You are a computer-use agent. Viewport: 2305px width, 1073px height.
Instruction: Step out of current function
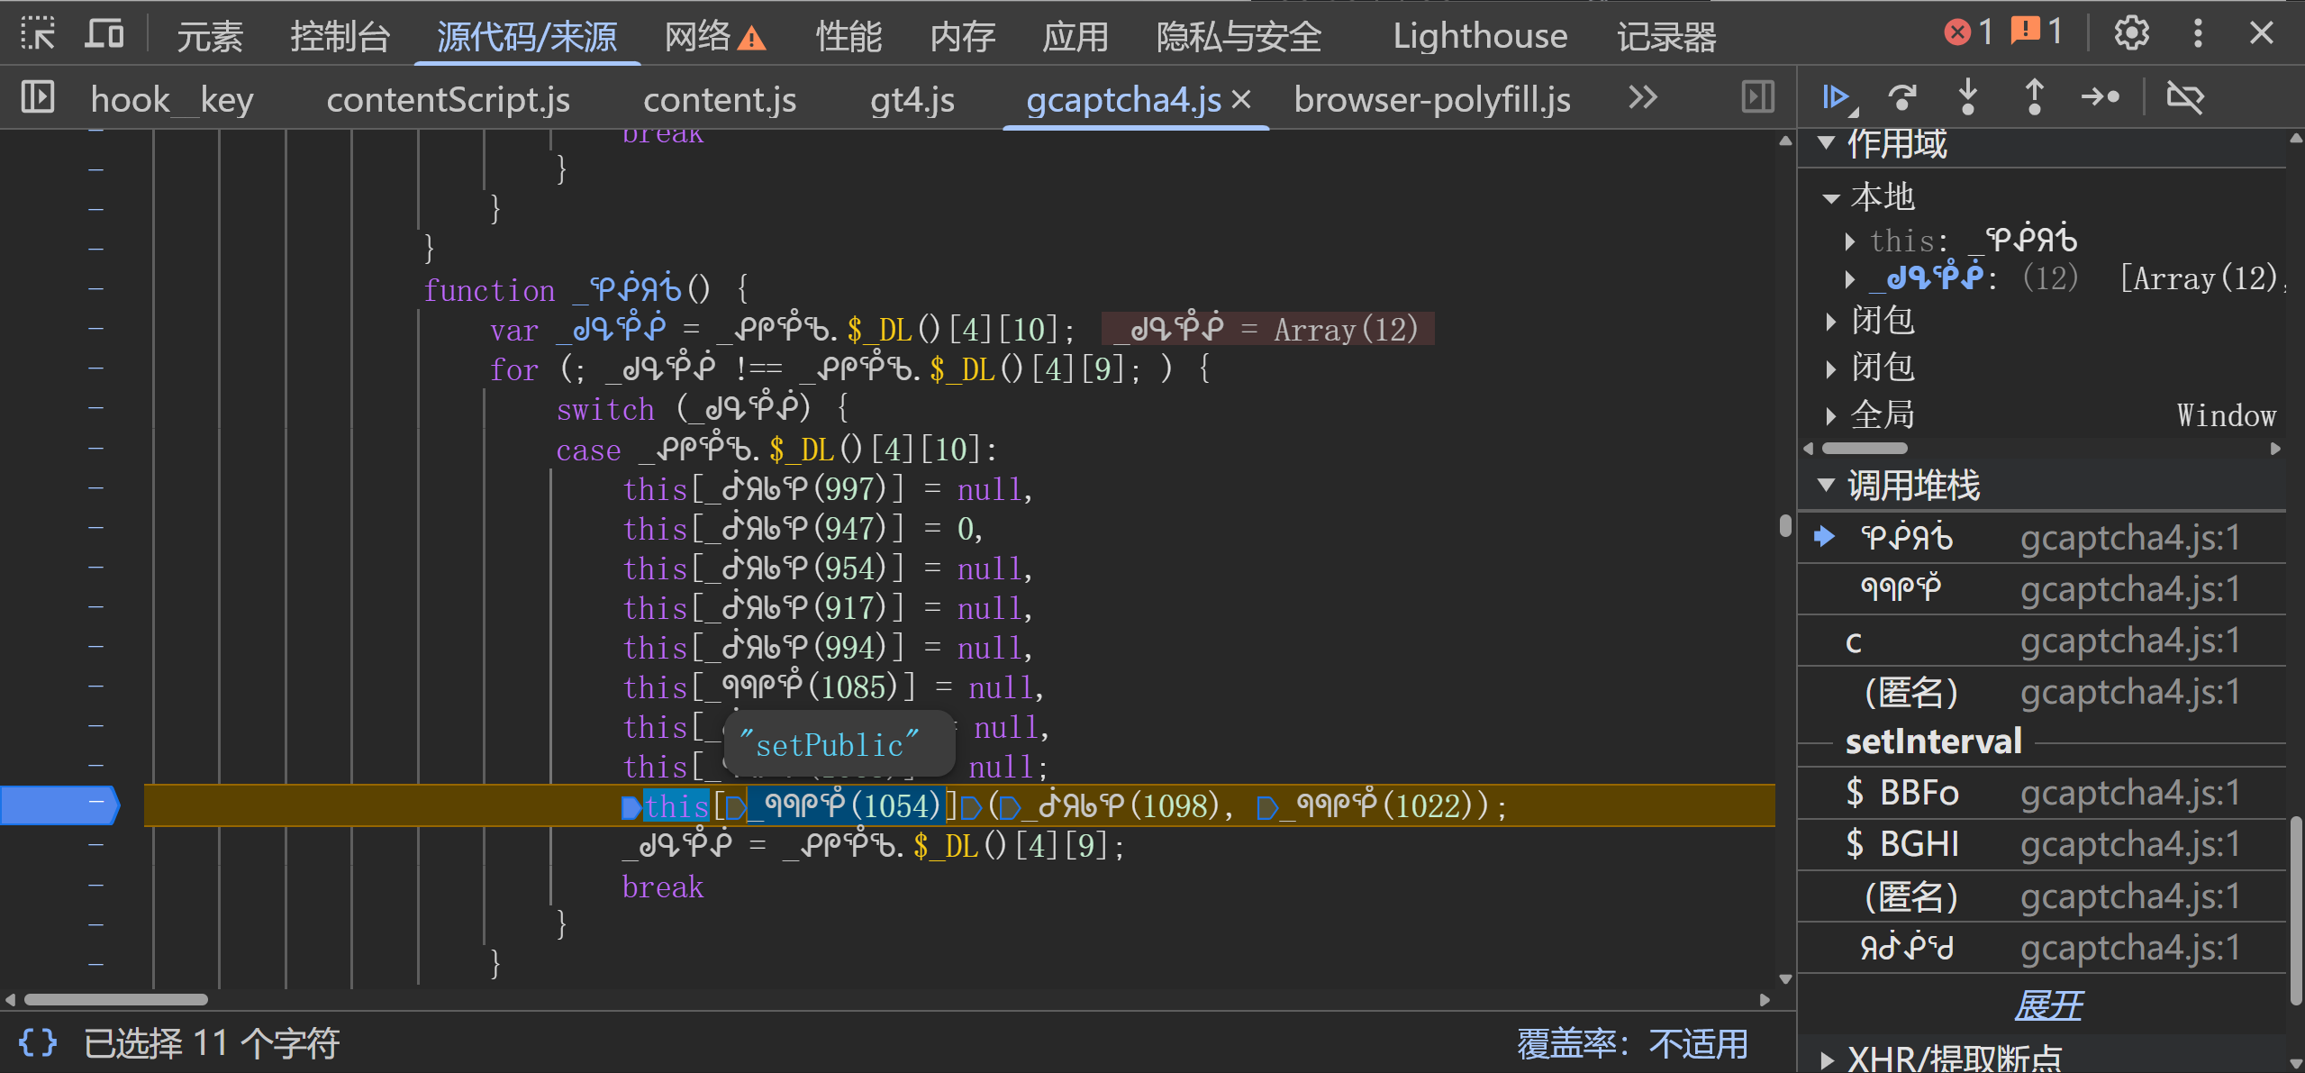[2034, 96]
